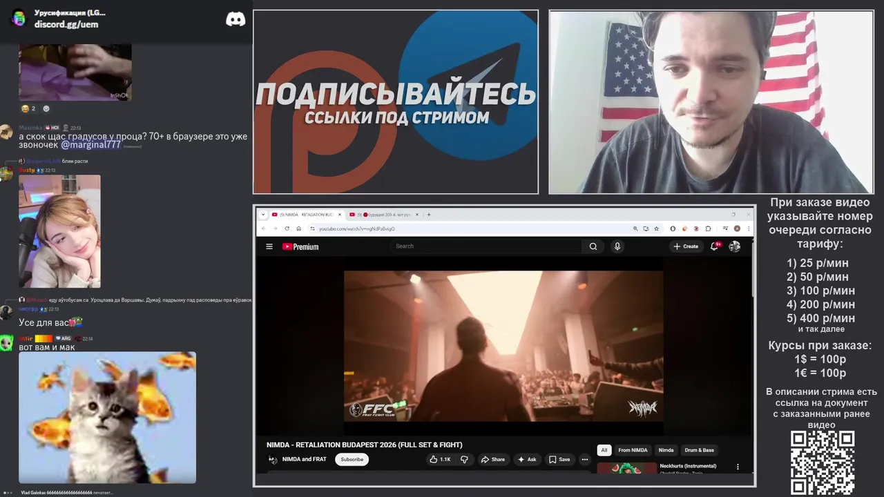This screenshot has width=884, height=497.
Task: Click the browser forward arrow
Action: pos(275,228)
